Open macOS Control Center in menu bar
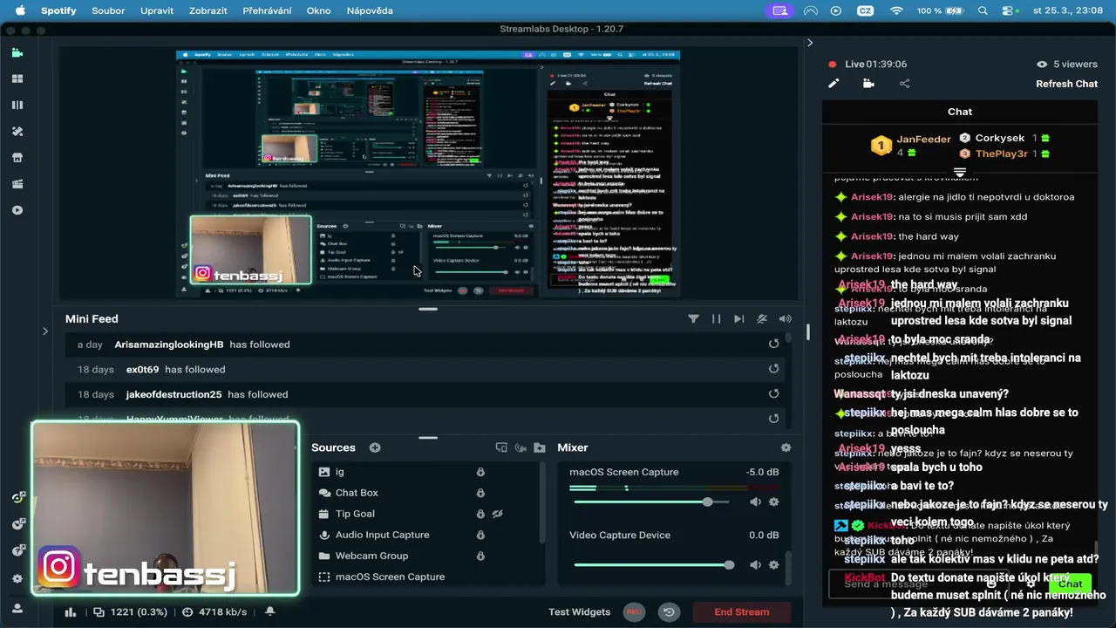The image size is (1116, 628). click(x=1011, y=10)
